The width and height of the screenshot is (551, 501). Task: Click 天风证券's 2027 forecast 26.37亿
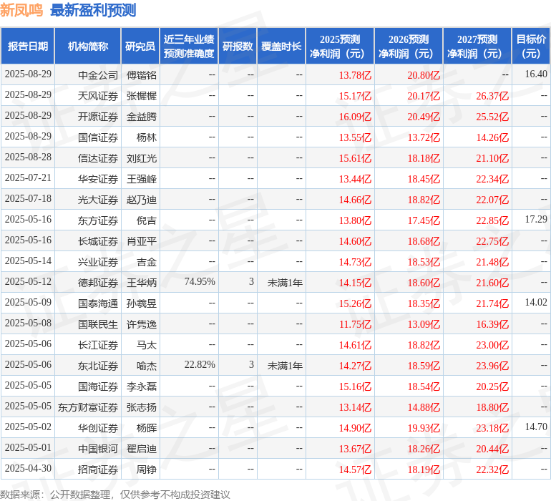[x=492, y=96]
